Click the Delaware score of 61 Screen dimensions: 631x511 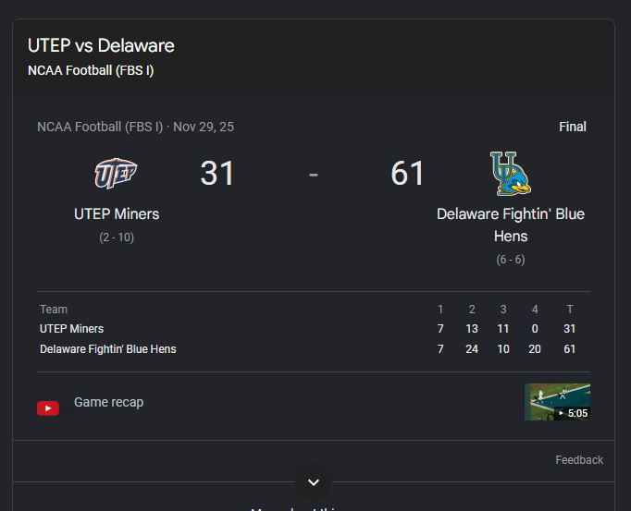(407, 174)
